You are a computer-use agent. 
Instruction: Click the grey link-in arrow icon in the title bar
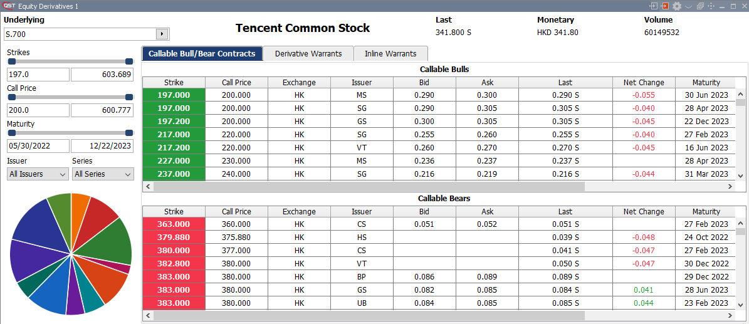coord(654,6)
